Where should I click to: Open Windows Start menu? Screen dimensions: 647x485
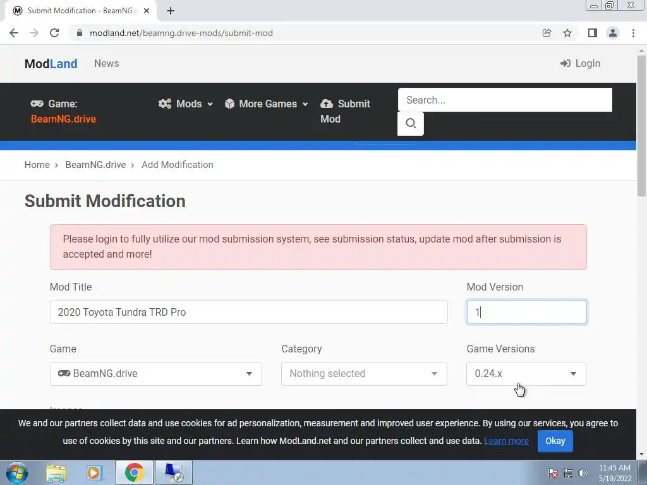point(17,472)
